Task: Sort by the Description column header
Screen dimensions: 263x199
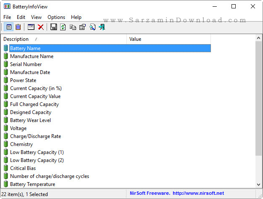Action: point(63,39)
